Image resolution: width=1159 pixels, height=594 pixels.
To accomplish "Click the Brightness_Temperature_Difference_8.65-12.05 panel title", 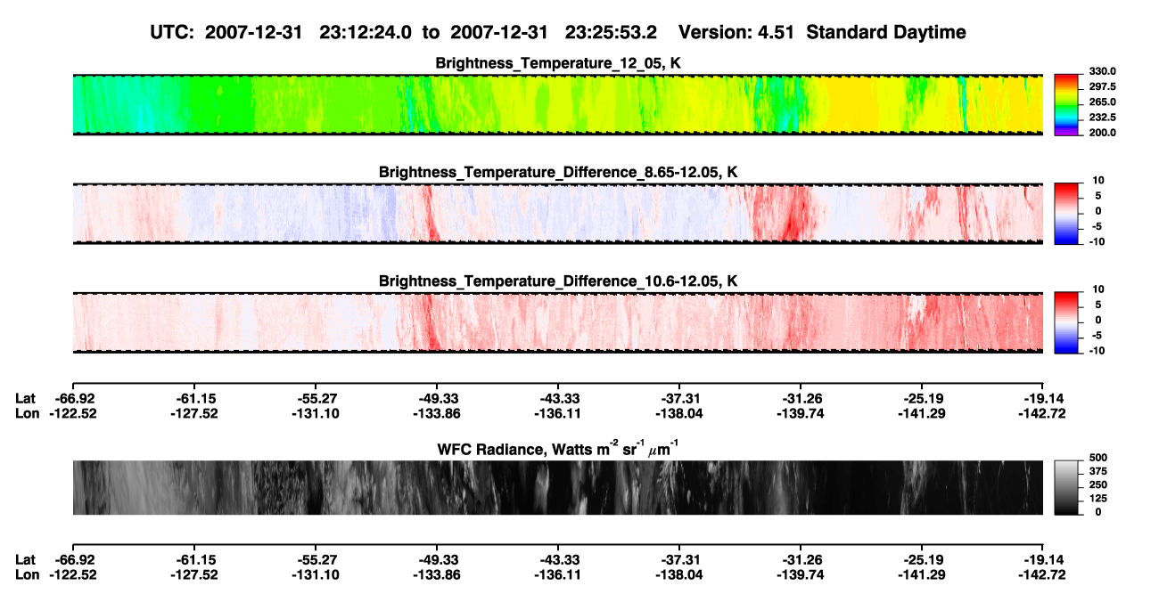I will 558,172.
